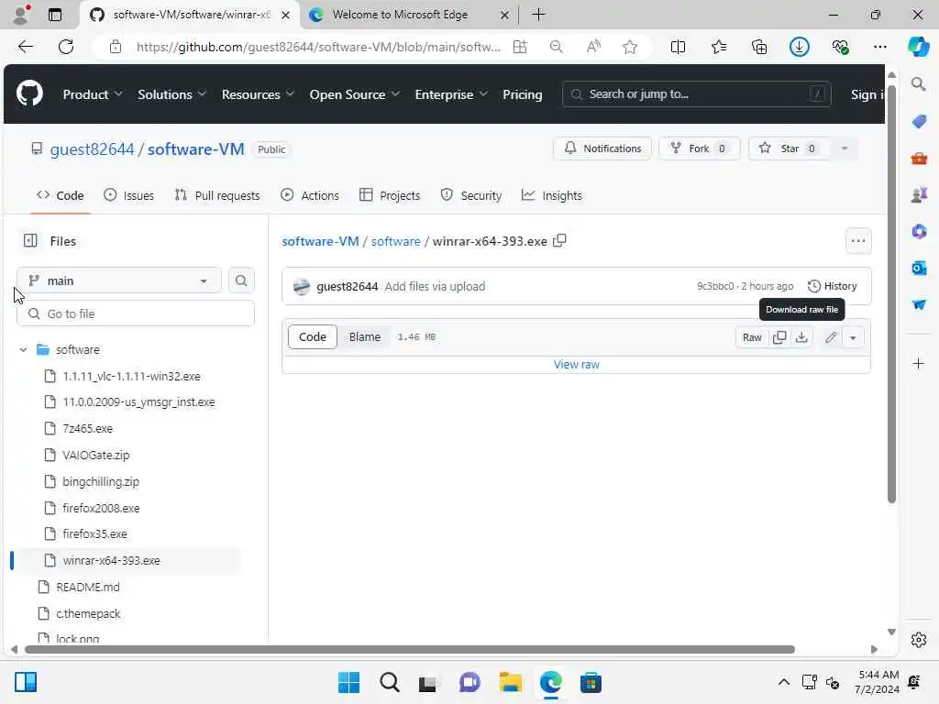
Task: Switch to the Projects tab
Action: point(390,195)
